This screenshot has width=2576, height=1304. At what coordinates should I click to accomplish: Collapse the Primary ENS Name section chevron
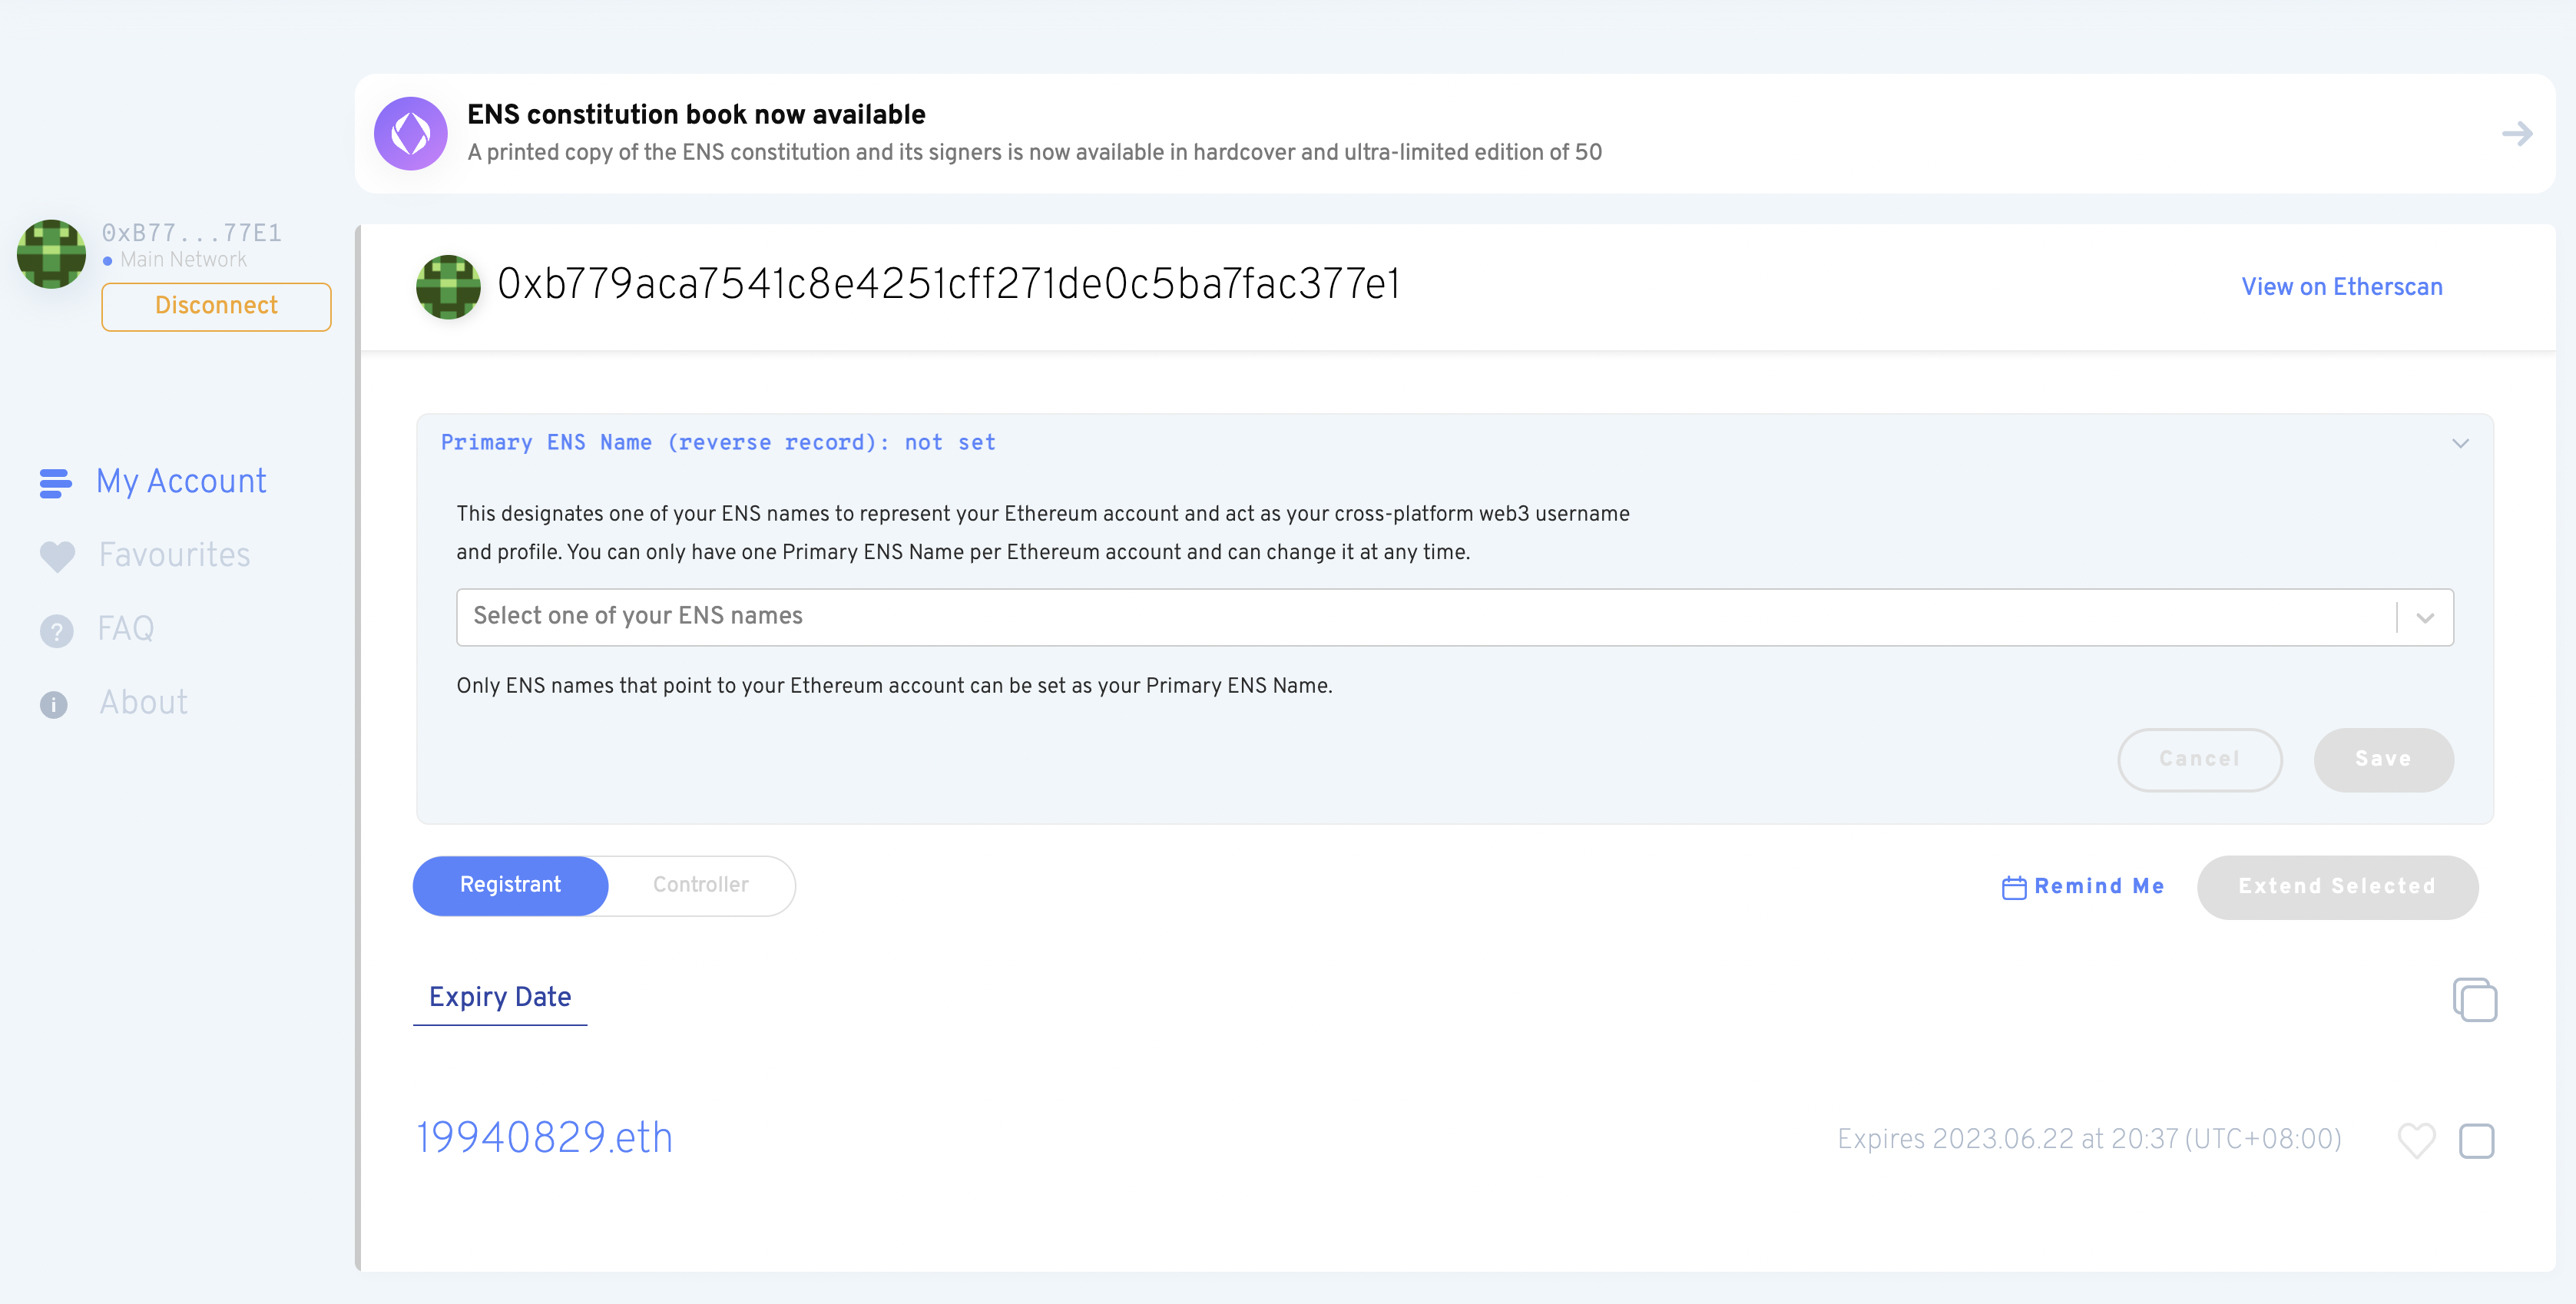[2460, 443]
